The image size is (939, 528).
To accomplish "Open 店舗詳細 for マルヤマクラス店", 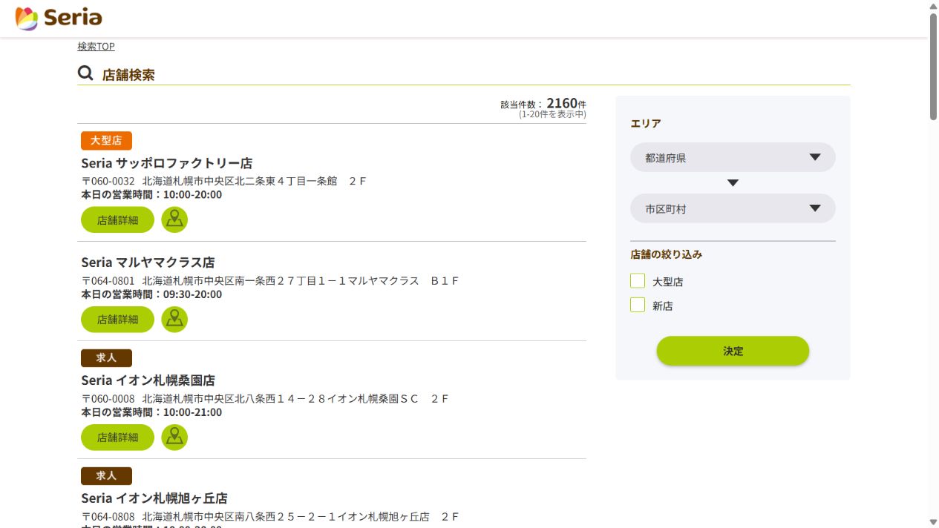I will 117,320.
